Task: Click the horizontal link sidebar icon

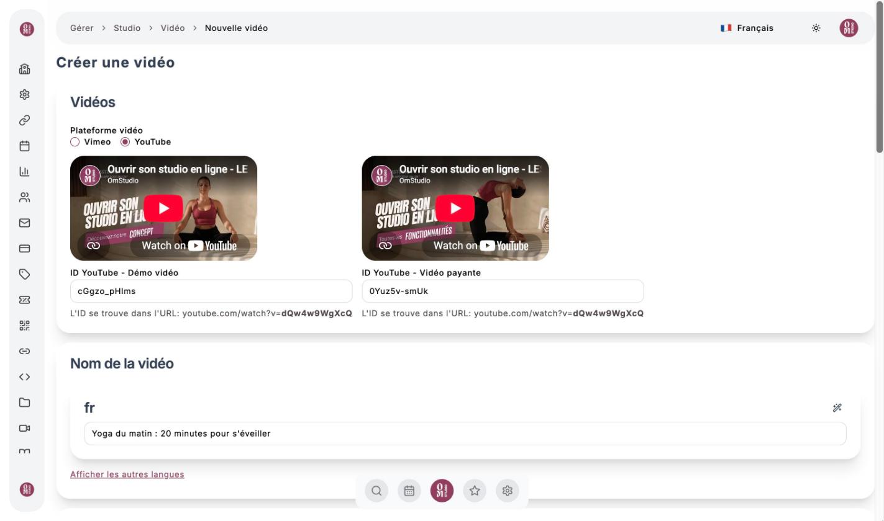Action: coord(24,351)
